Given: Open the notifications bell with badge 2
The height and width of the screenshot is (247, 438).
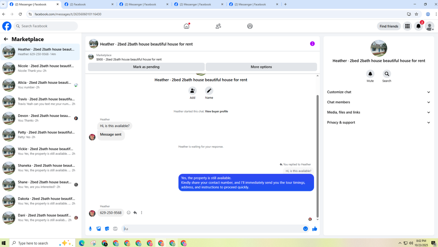Looking at the screenshot, I should point(418,26).
